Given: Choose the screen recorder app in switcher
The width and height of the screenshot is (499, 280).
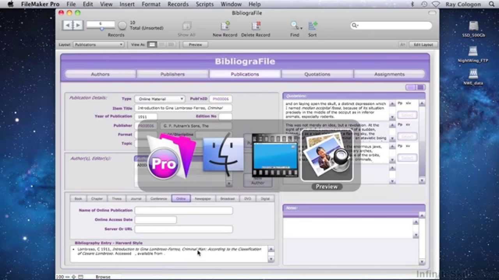Looking at the screenshot, I should 275,156.
